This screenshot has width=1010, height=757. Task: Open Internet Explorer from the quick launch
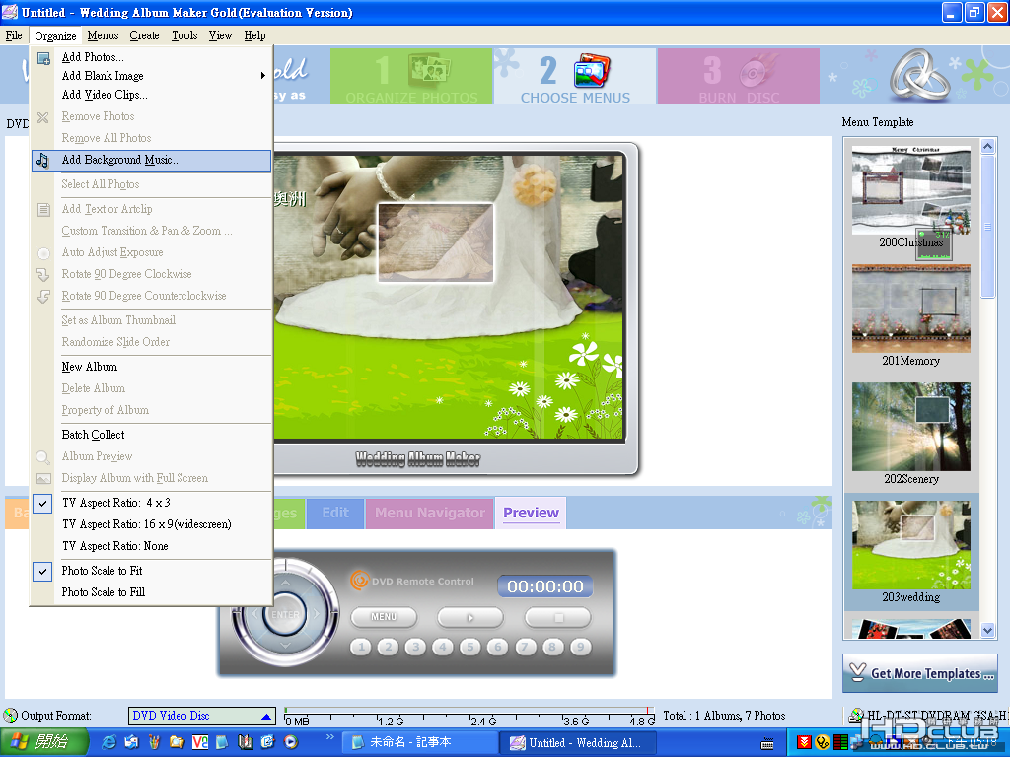click(x=109, y=742)
